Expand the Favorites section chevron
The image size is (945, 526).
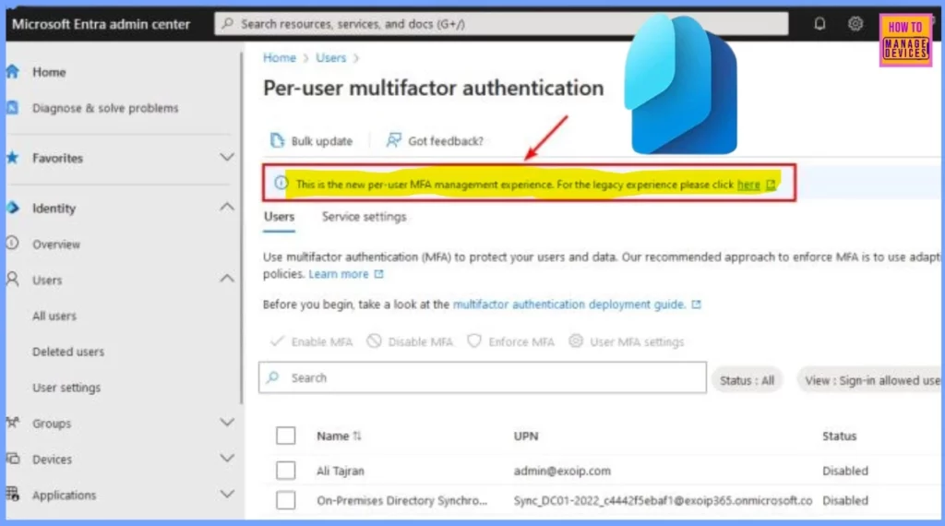pos(227,157)
